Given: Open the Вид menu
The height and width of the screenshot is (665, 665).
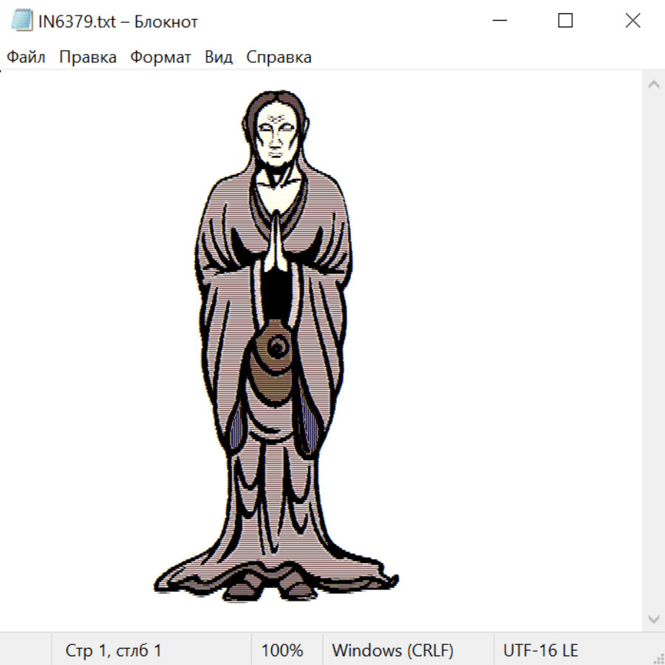Looking at the screenshot, I should coord(219,58).
